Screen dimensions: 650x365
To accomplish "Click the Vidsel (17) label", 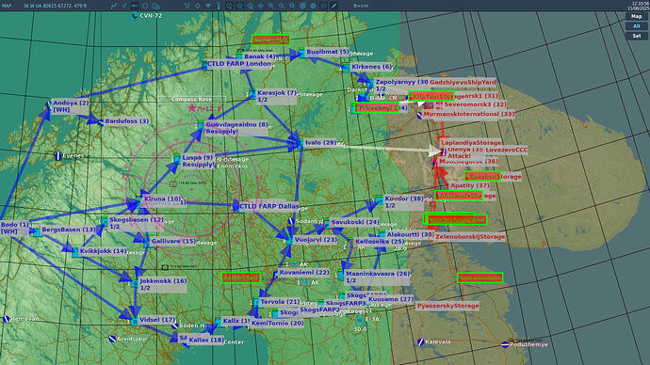I will (157, 320).
